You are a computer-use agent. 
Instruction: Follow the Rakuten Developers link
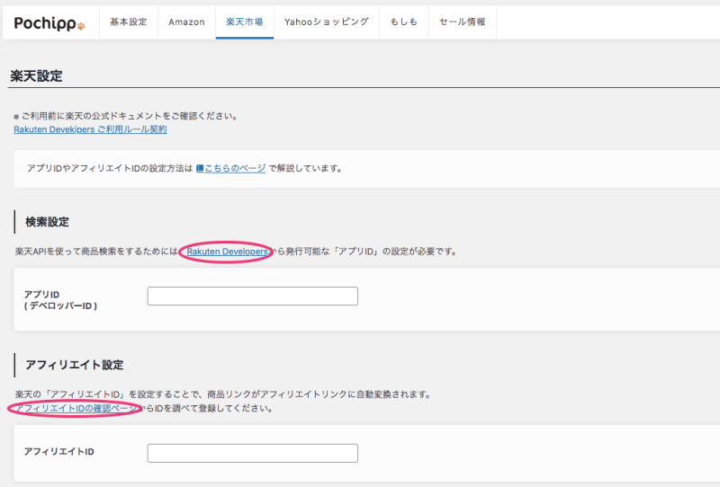click(x=228, y=252)
